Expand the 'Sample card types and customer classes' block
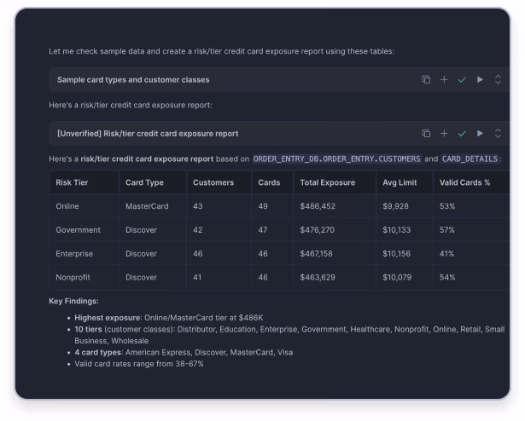The image size is (525, 421). tap(498, 80)
